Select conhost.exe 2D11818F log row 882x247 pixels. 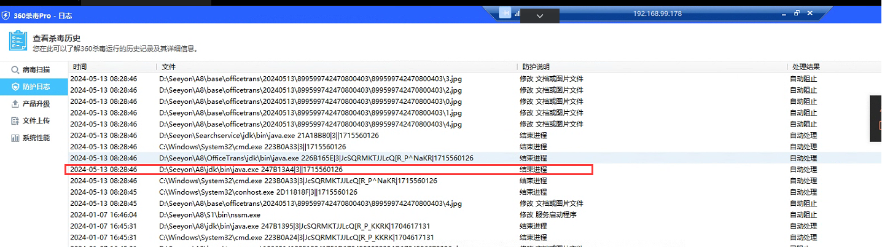pyautogui.click(x=475, y=192)
